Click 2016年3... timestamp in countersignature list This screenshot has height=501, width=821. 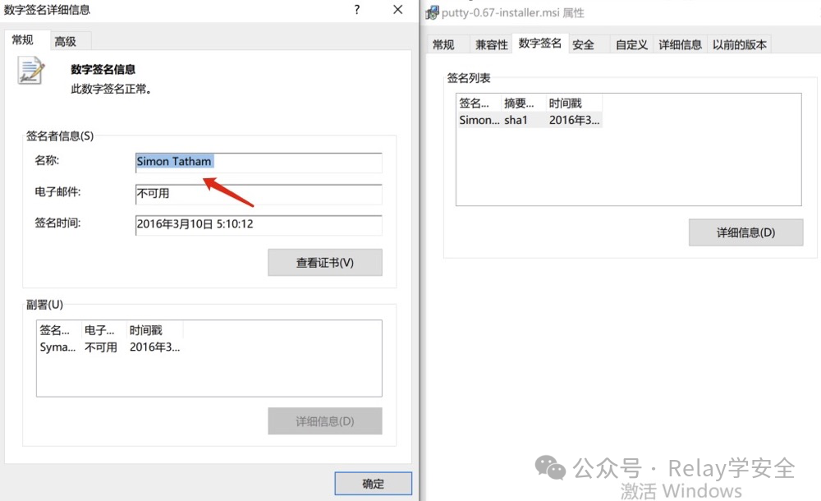[x=154, y=347]
